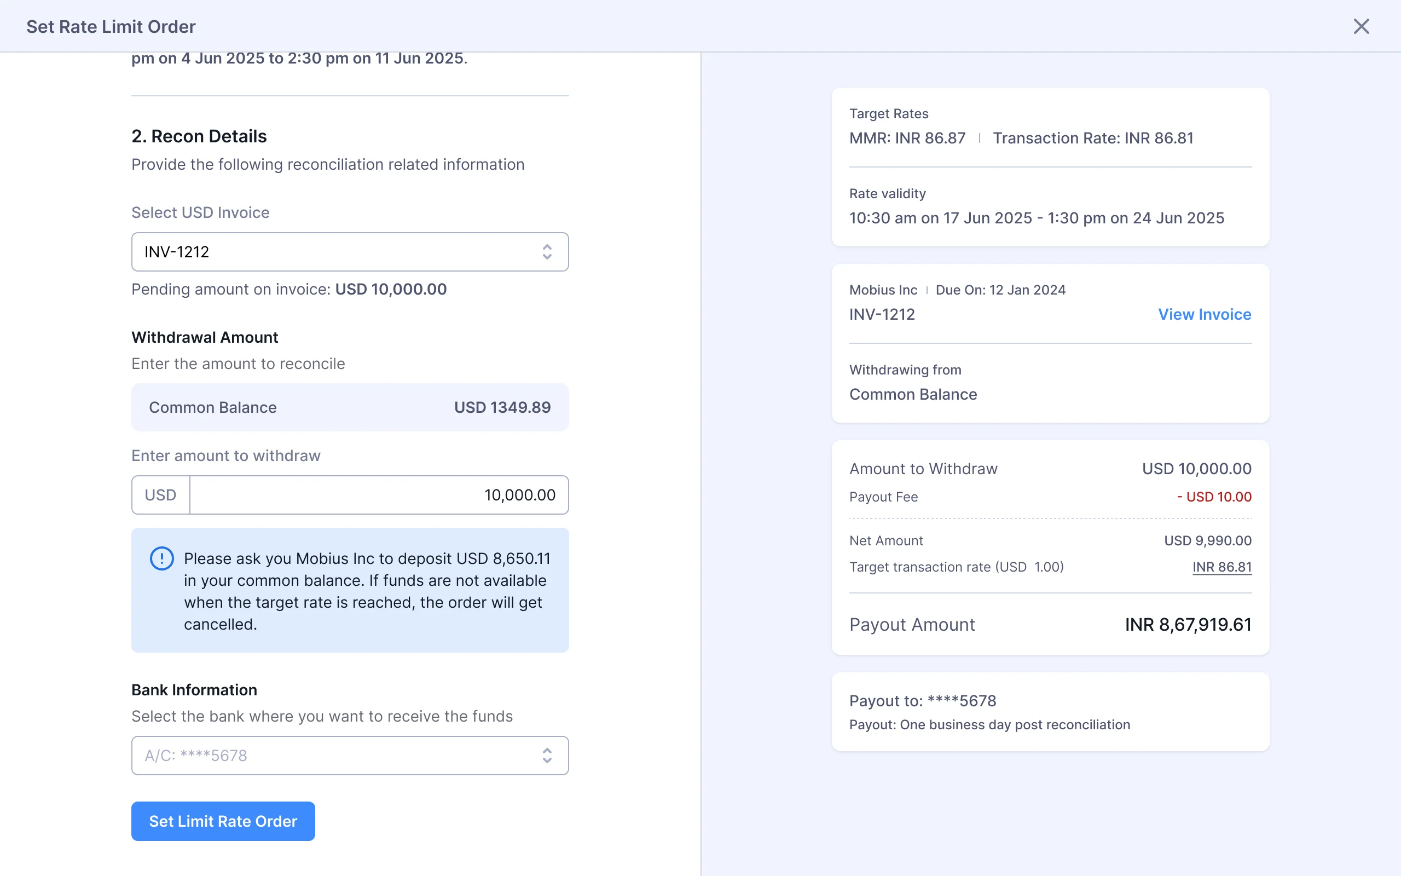Click the Payout to ****5678 card
This screenshot has height=876, width=1401.
1050,711
